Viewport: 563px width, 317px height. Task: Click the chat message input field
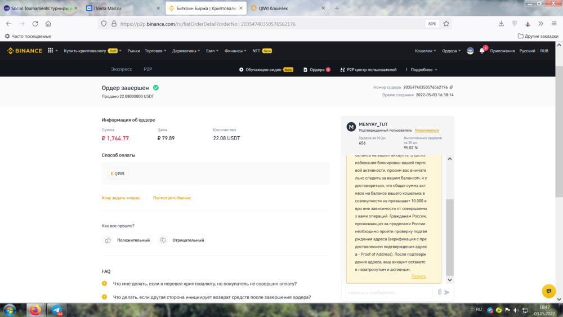click(389, 292)
